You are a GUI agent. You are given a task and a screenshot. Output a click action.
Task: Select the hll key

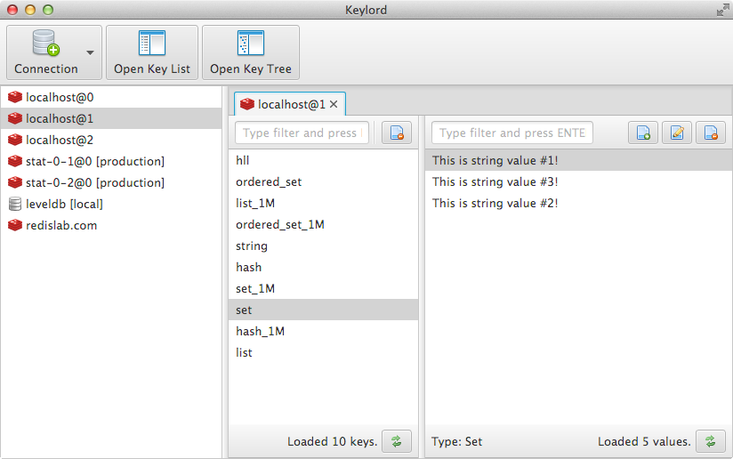[x=323, y=160]
